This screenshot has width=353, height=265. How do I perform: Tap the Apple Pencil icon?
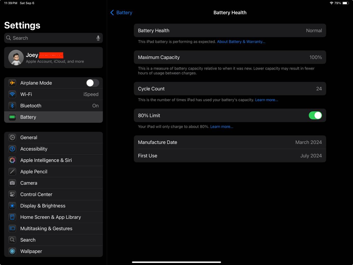pos(12,172)
